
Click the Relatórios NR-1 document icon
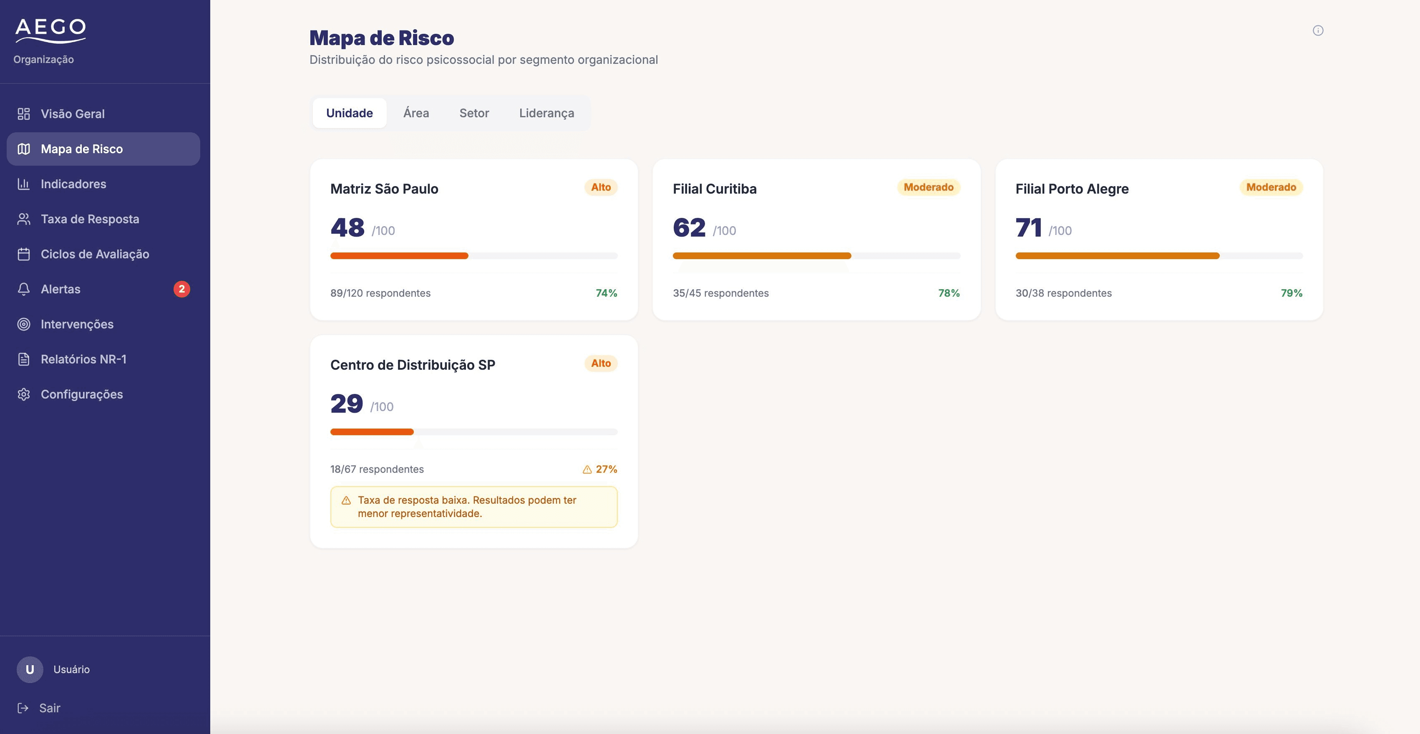[x=23, y=359]
